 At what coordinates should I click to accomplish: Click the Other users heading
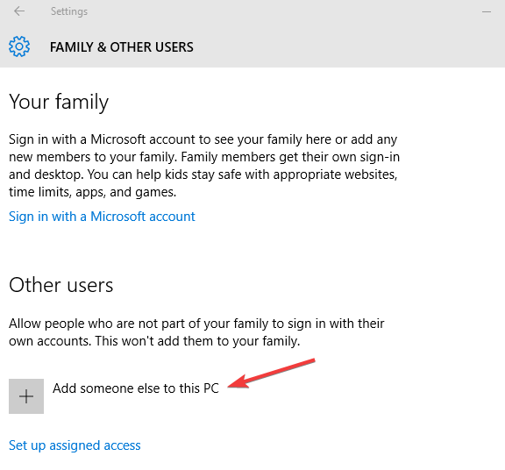(60, 285)
